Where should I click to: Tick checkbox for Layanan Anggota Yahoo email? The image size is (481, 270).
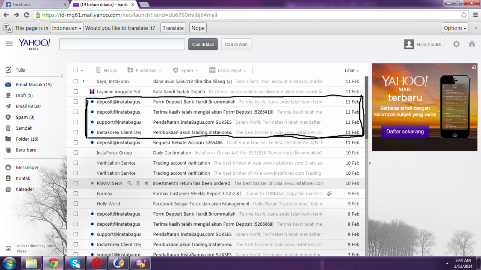tap(76, 91)
